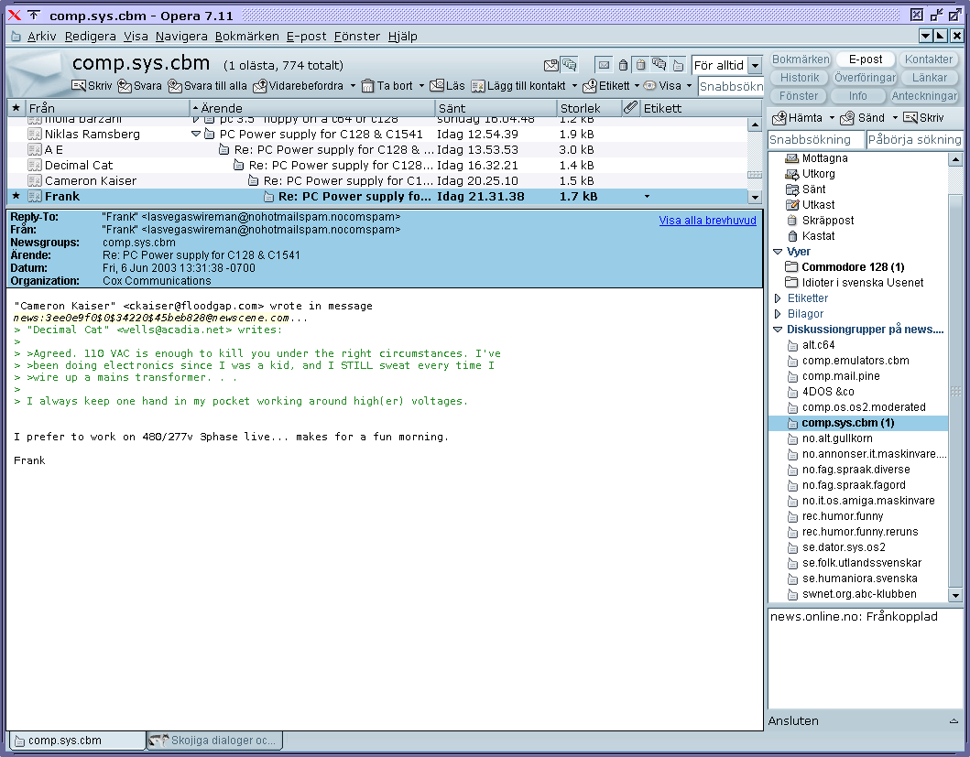Mark message as read with Läs button
This screenshot has height=757, width=970.
pyautogui.click(x=447, y=86)
